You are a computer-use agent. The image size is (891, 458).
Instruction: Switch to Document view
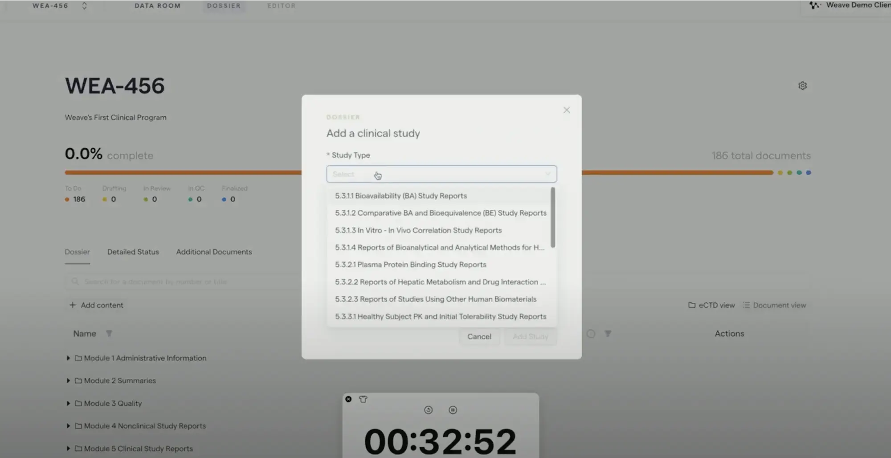[774, 305]
